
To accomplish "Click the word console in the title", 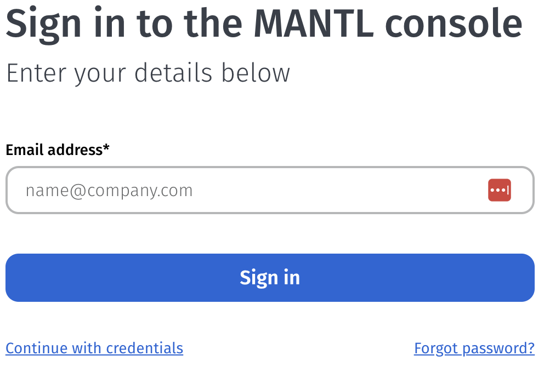I will point(453,23).
